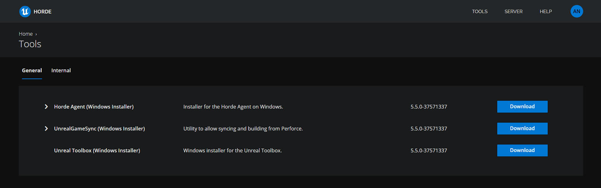Click the Horde Agent (Windows Installer) name

point(94,107)
